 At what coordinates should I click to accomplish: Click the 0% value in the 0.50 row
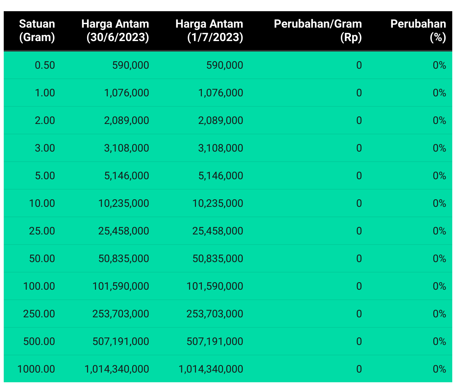pyautogui.click(x=440, y=65)
